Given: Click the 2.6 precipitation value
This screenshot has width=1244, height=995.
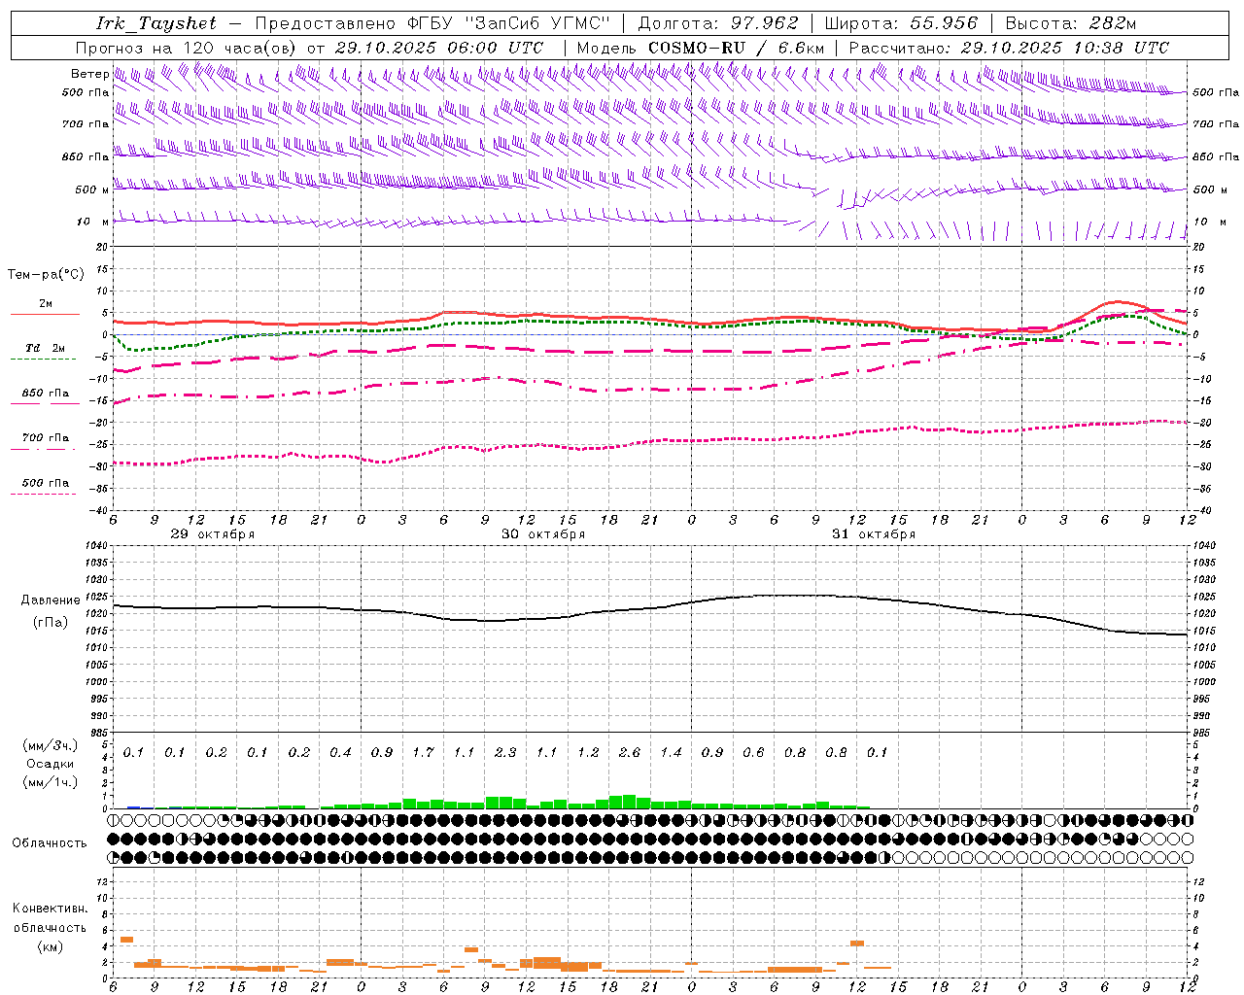Looking at the screenshot, I should (630, 753).
